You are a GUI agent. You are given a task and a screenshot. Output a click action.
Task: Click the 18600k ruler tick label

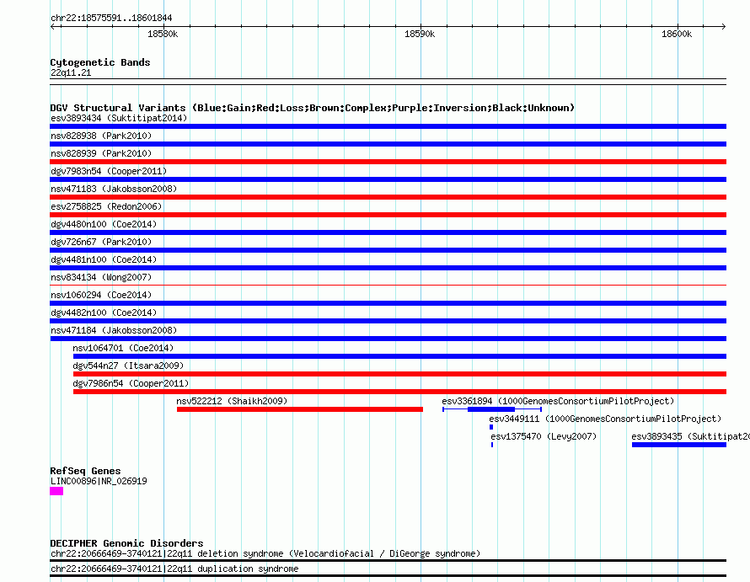[x=677, y=34]
